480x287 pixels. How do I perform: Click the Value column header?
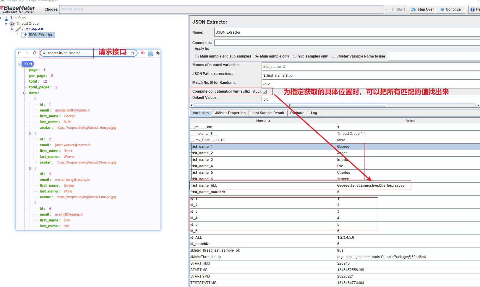(x=410, y=121)
